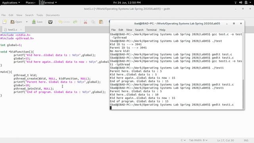Click the 'global=10;' code line
The height and width of the screenshot is (143, 254).
click(22, 85)
